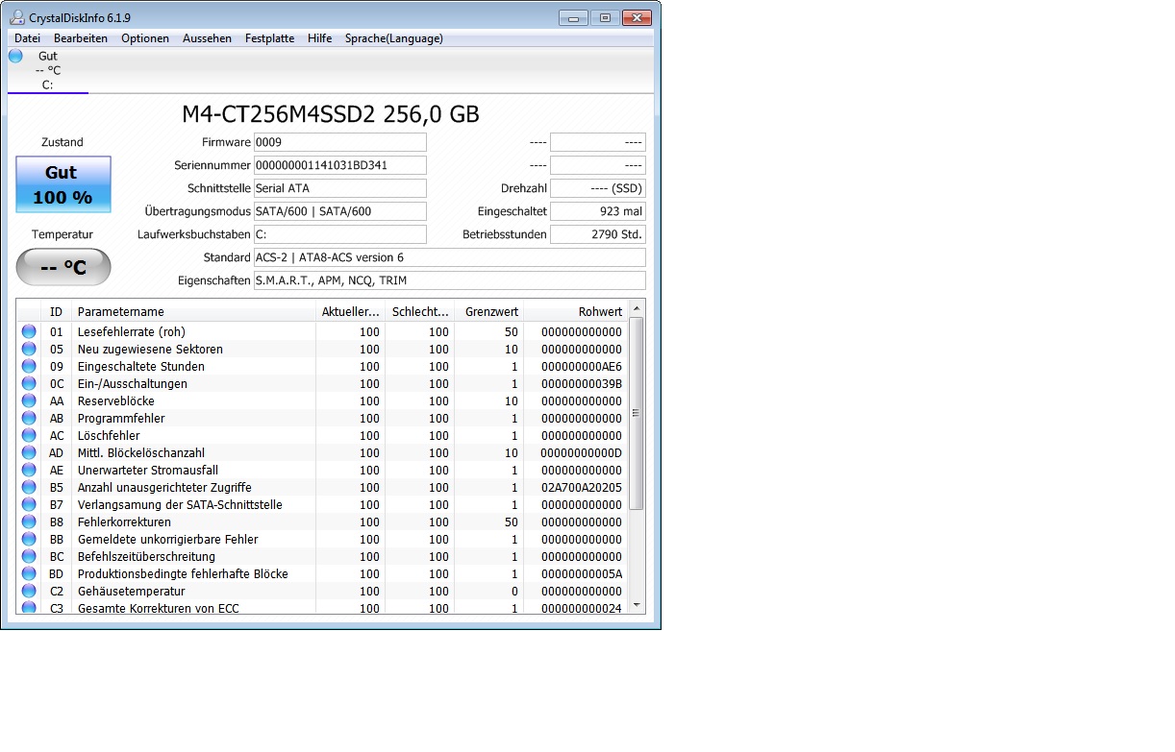Viewport: 1175px width, 752px height.
Task: Click raw value 00000000039B
Action: (x=582, y=383)
